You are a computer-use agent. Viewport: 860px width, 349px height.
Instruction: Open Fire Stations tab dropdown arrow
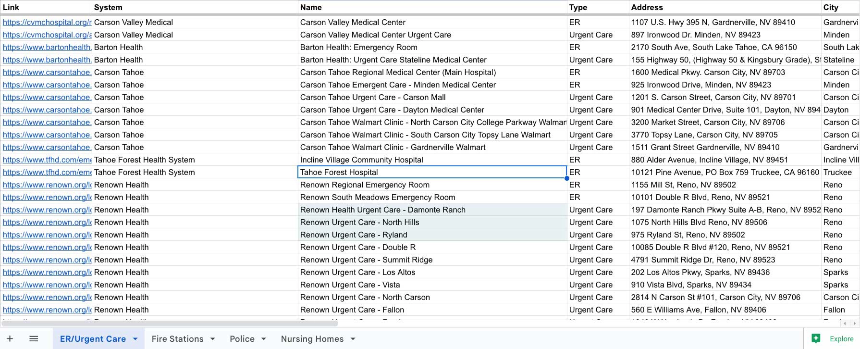click(213, 339)
